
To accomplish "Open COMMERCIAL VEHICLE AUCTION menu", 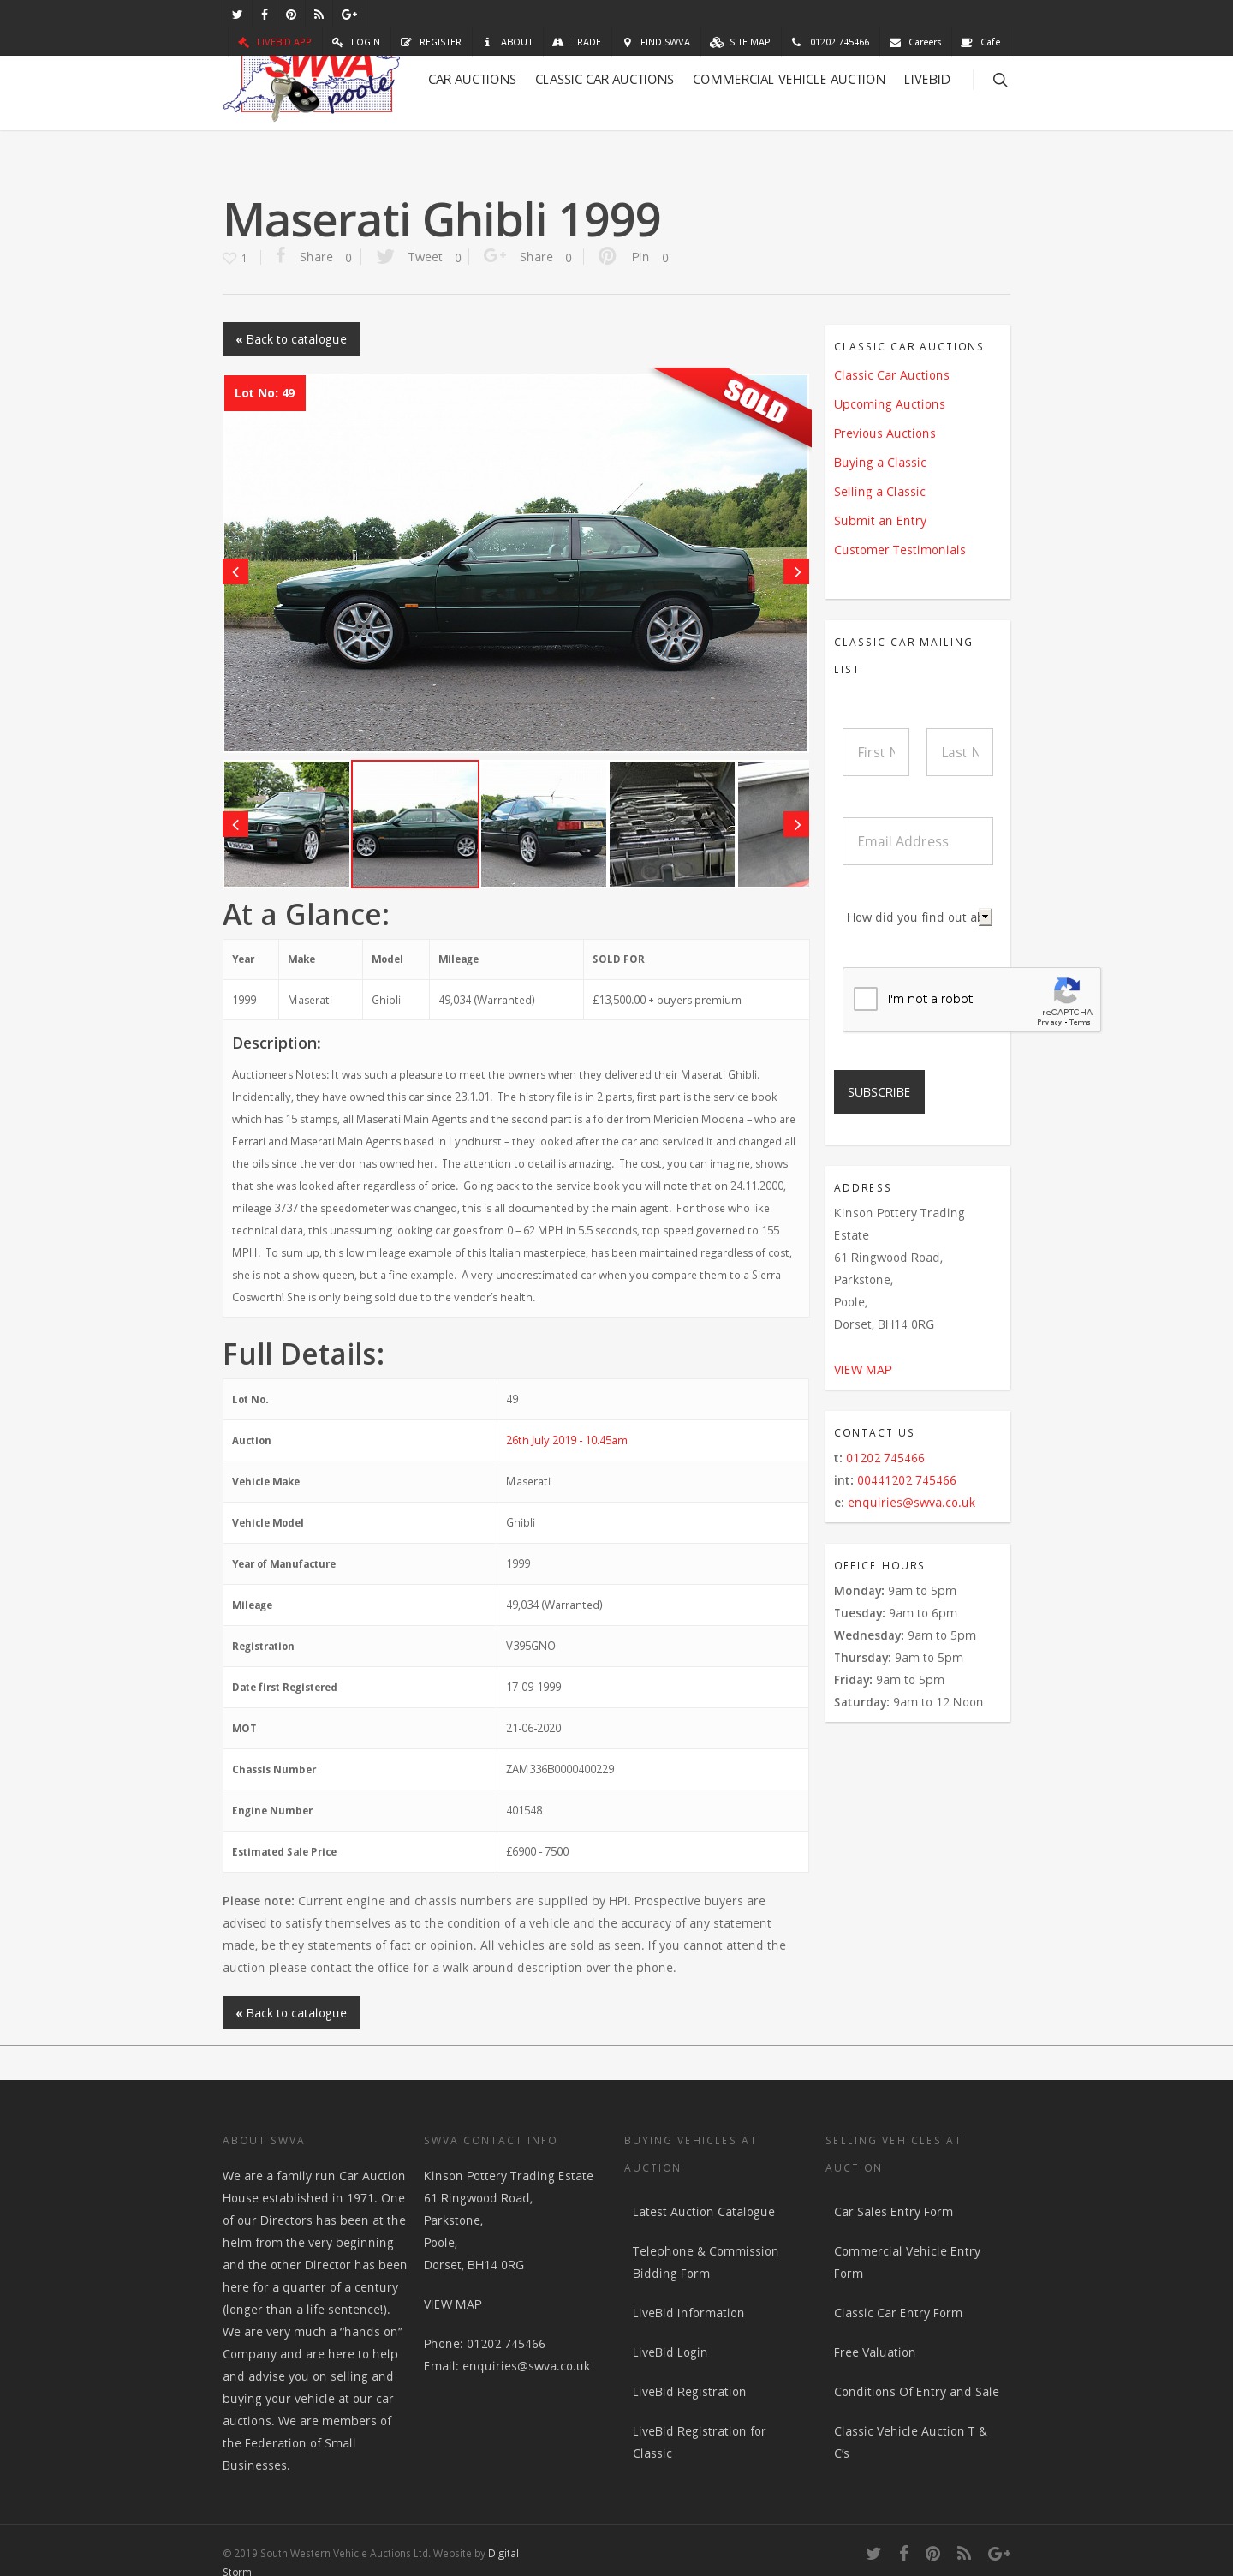I will [789, 79].
